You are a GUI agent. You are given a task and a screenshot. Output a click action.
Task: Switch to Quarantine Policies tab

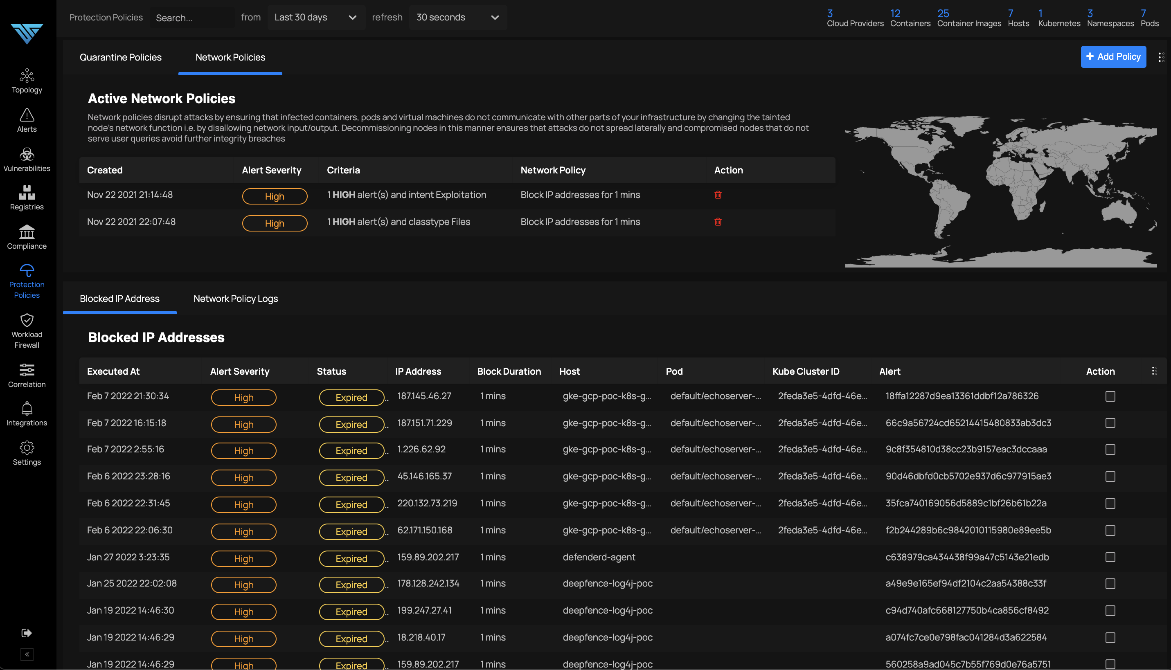tap(121, 57)
